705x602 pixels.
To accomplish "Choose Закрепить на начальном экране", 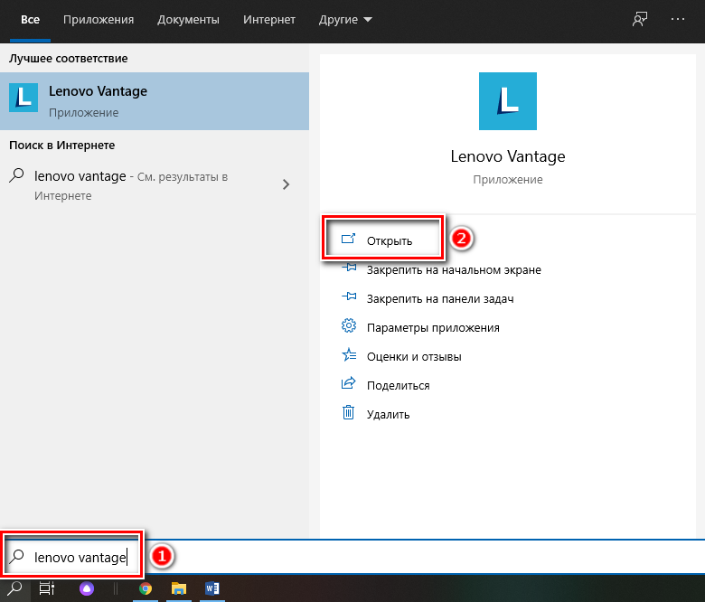I will tap(454, 270).
